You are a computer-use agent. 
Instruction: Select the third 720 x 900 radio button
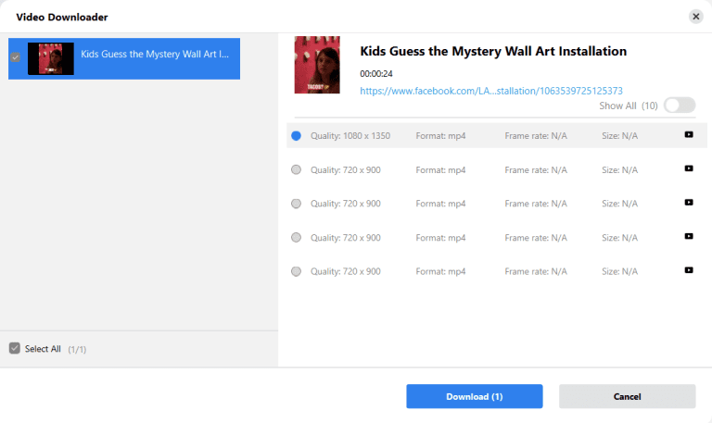pyautogui.click(x=296, y=204)
